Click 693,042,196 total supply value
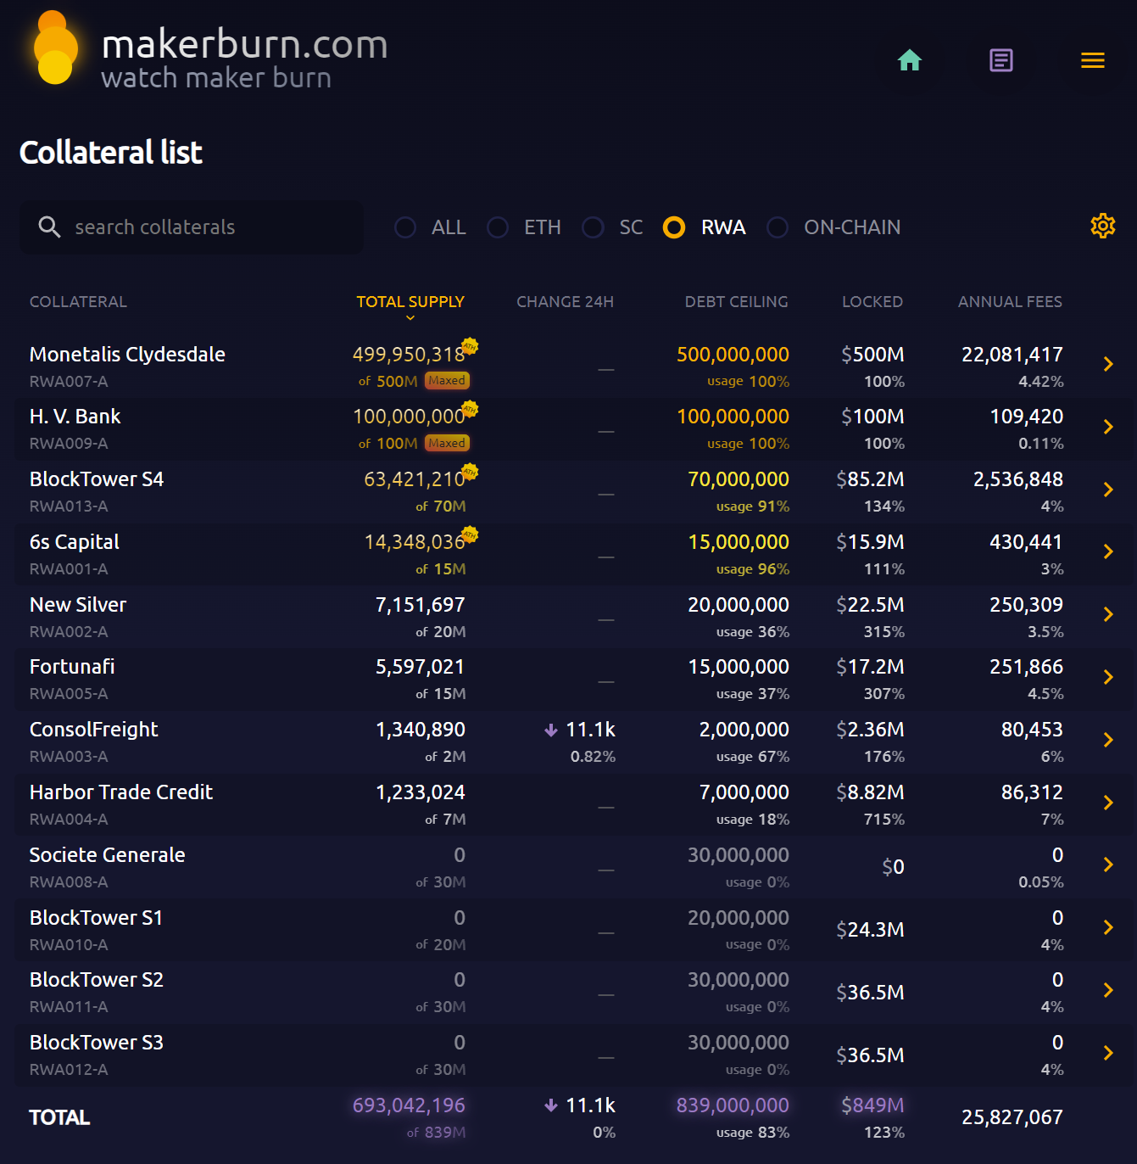This screenshot has width=1137, height=1164. point(409,1105)
